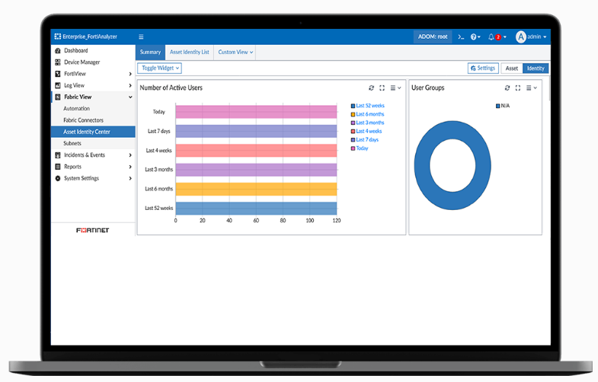
Task: Expand the System Settings chevron
Action: point(130,178)
